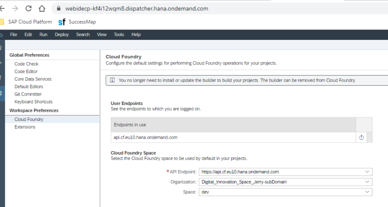Image resolution: width=388 pixels, height=207 pixels.
Task: Open the Tools menu
Action: coord(119,34)
